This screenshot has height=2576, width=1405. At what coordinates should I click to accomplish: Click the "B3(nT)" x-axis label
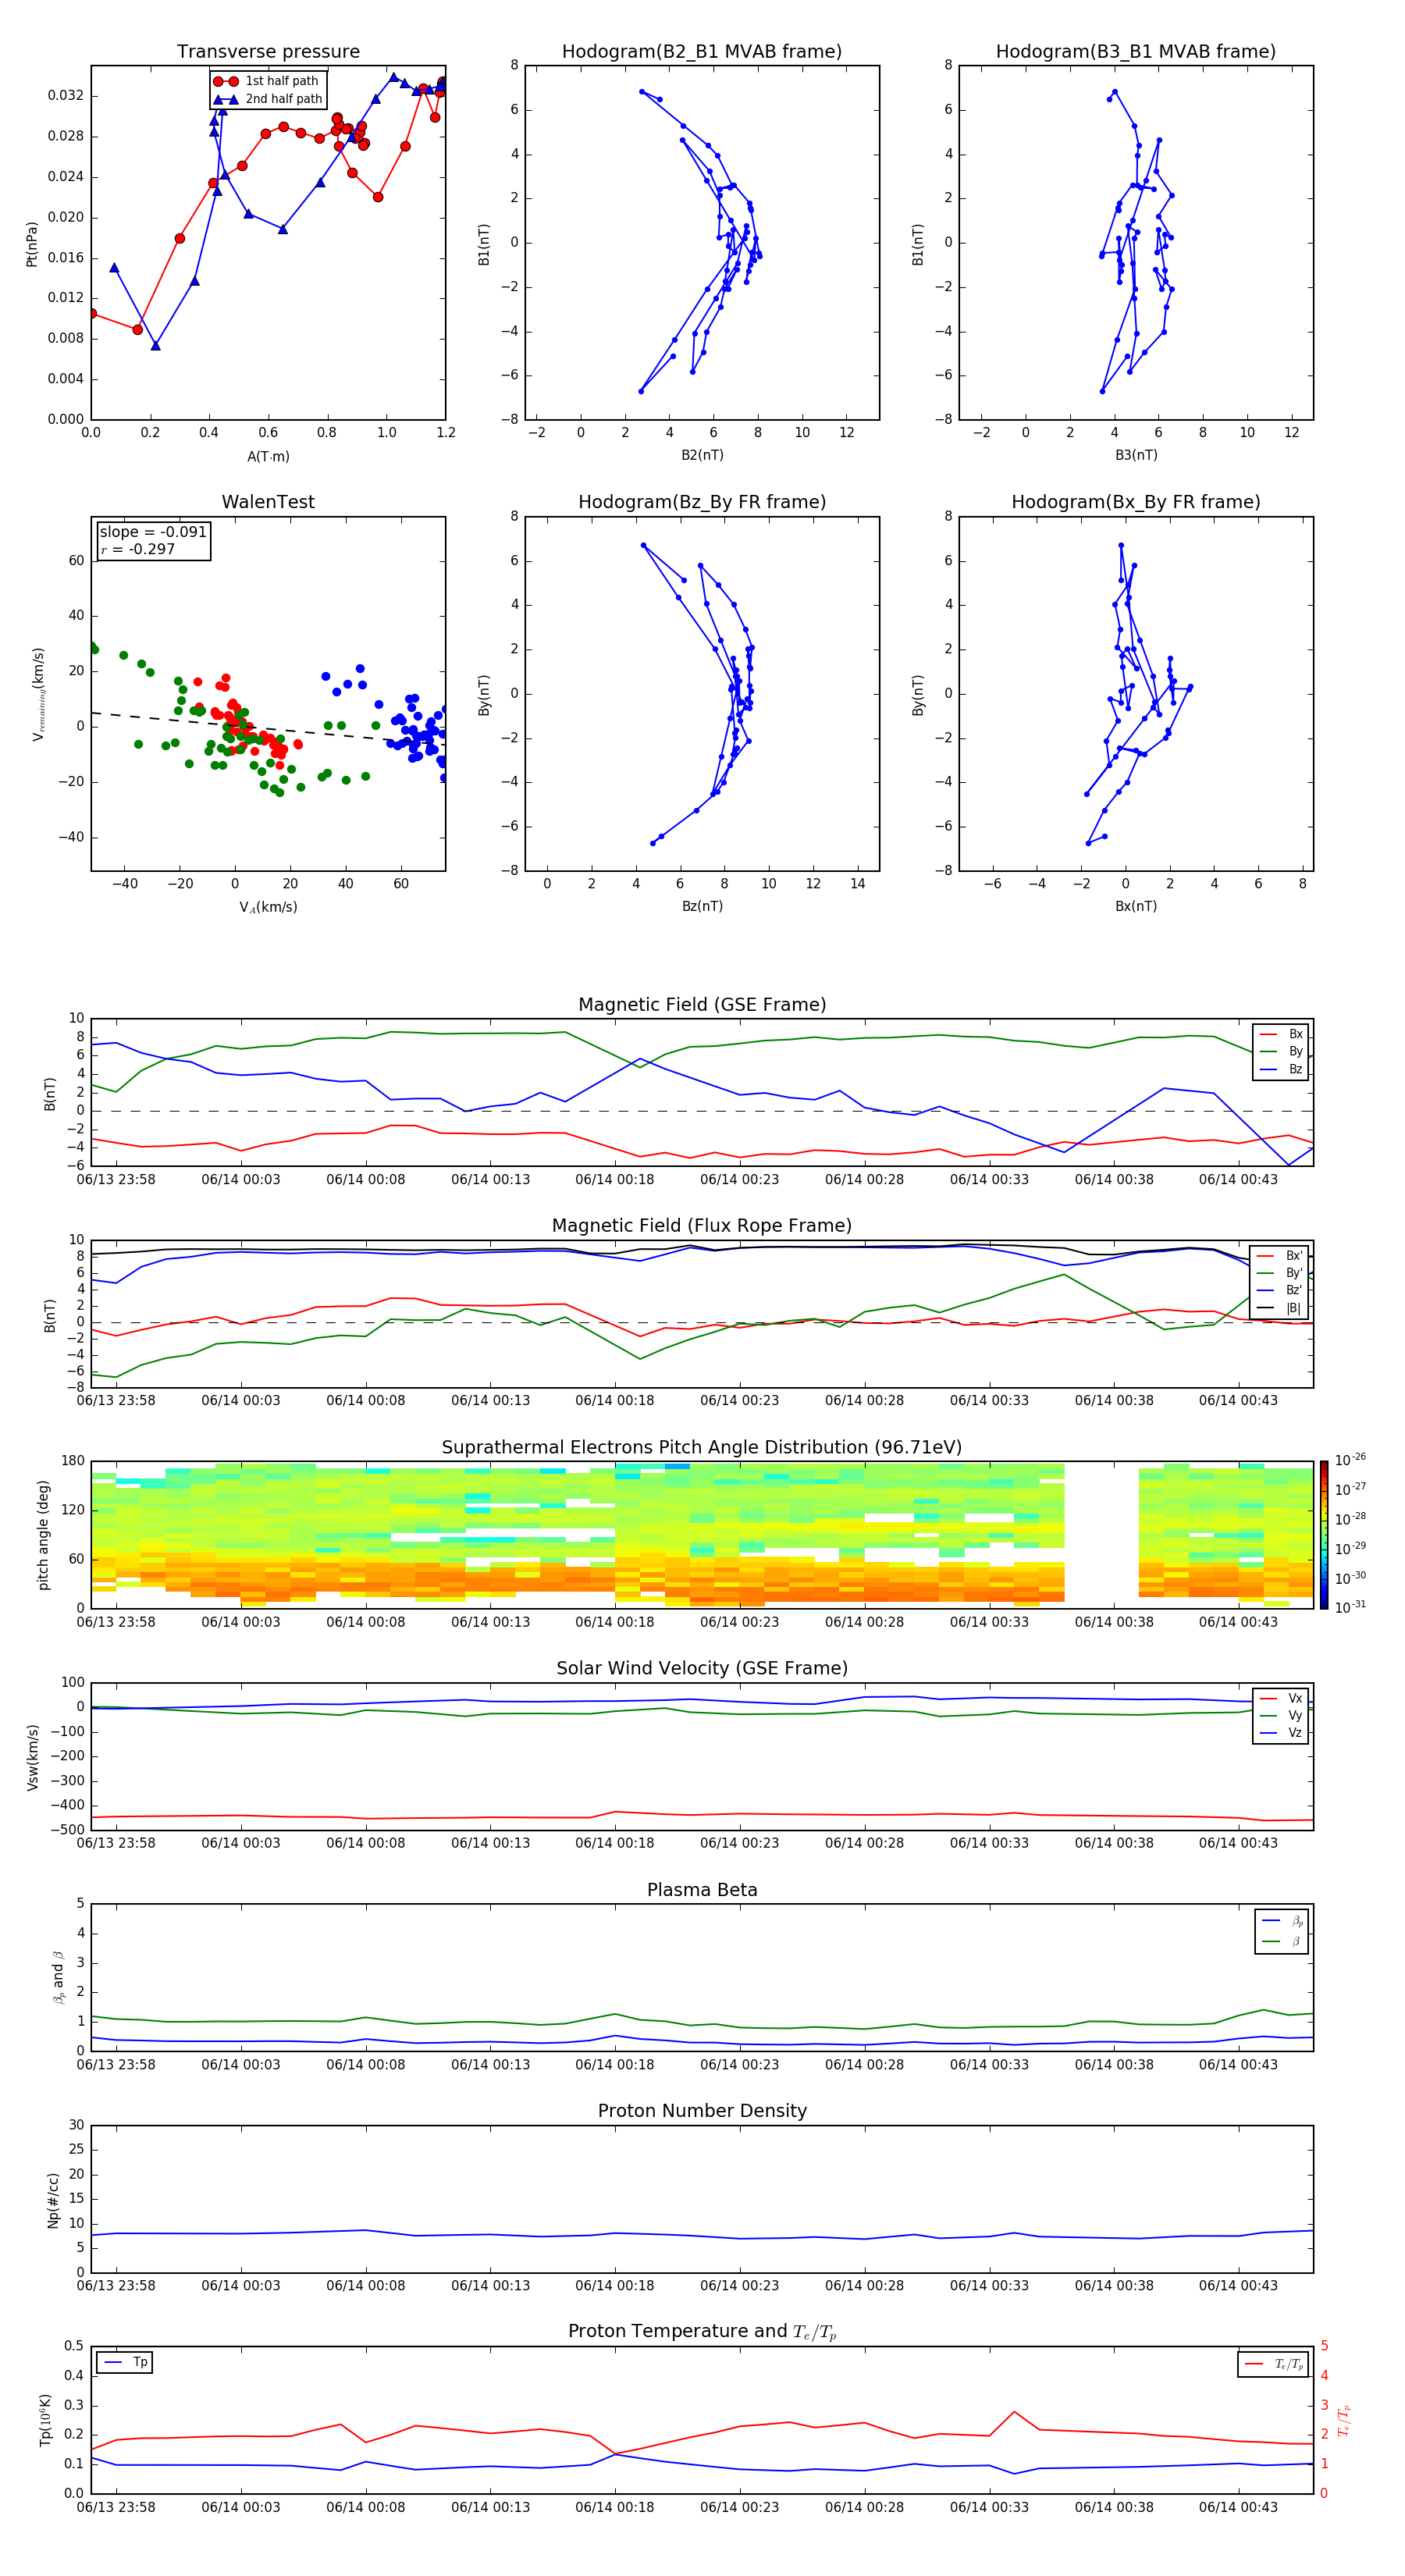pos(1136,455)
